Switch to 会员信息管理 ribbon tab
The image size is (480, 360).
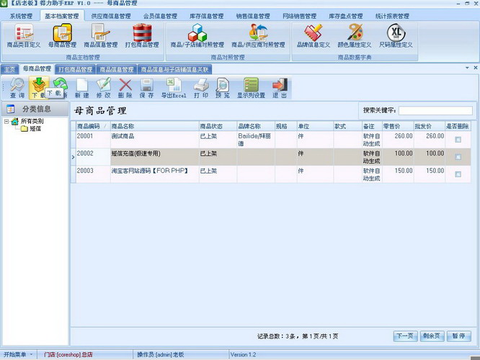click(161, 16)
